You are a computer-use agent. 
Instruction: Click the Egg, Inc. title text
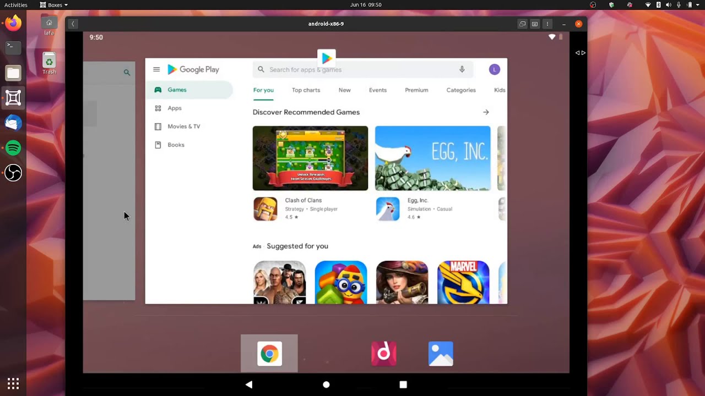pos(417,201)
